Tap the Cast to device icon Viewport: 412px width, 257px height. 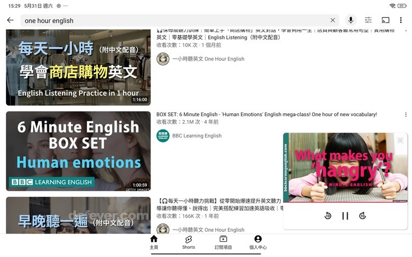pos(386,20)
